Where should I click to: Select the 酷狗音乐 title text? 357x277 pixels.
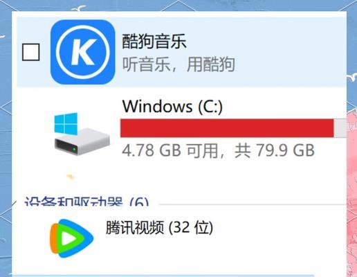point(154,42)
